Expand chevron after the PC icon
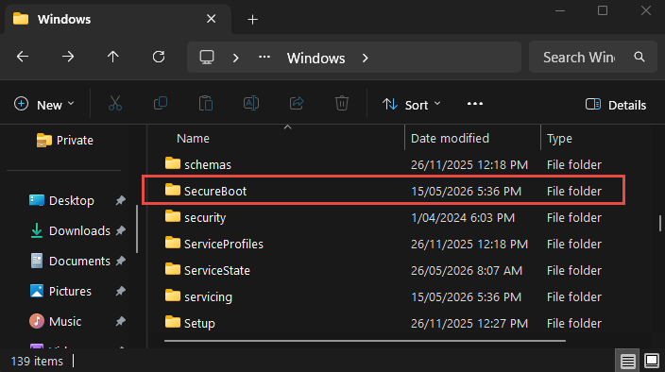Image resolution: width=665 pixels, height=372 pixels. tap(236, 58)
